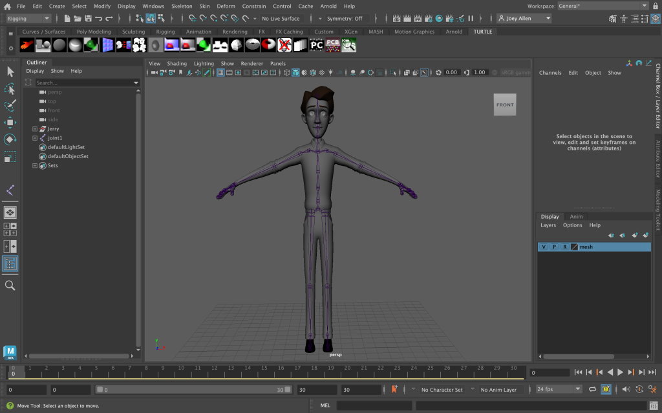
Task: Activate the Lasso select tool
Action: [10, 88]
